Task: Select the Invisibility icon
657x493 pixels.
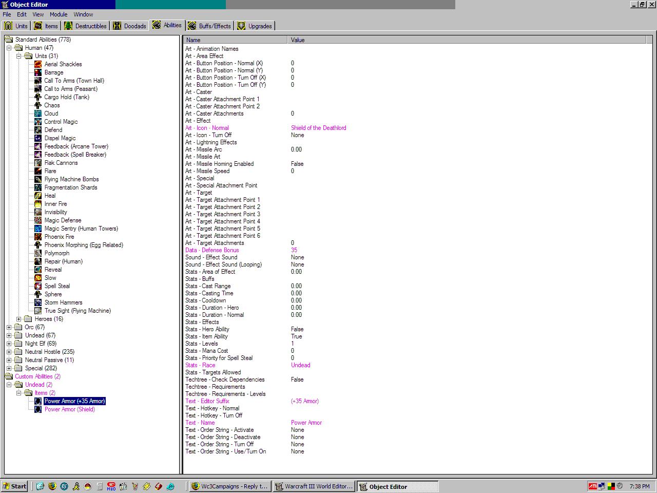Action: [38, 212]
